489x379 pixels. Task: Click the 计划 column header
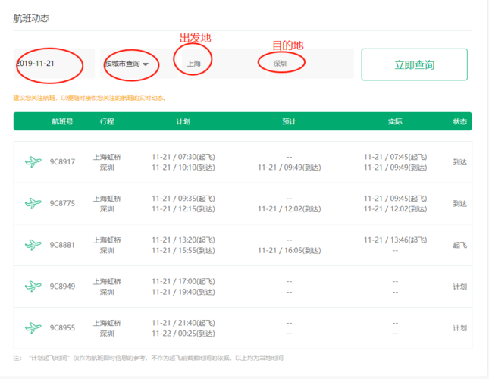click(183, 121)
